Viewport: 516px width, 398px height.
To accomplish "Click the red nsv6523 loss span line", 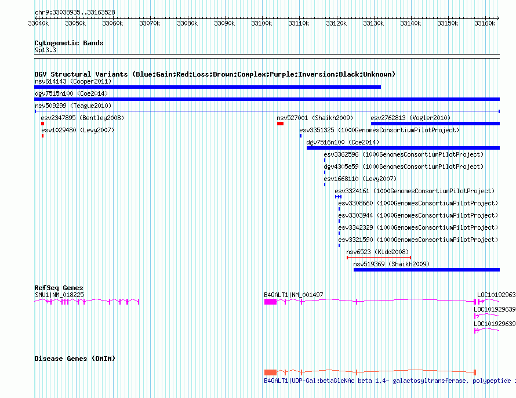I will [379, 258].
